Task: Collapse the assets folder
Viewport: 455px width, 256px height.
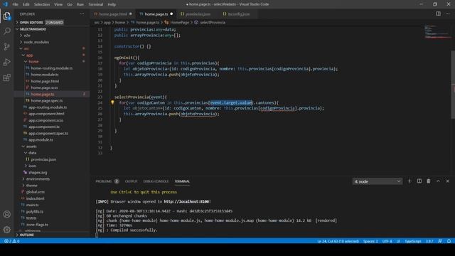Action: [31, 146]
